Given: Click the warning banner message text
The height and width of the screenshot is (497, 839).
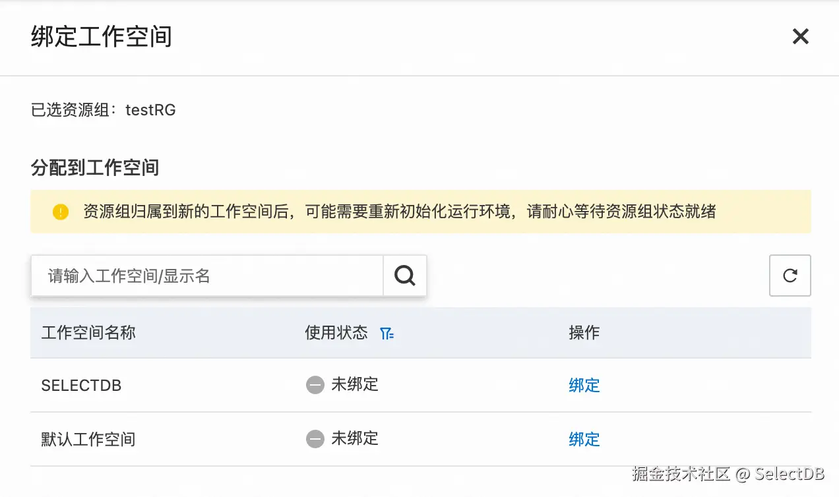Looking at the screenshot, I should click(x=399, y=212).
